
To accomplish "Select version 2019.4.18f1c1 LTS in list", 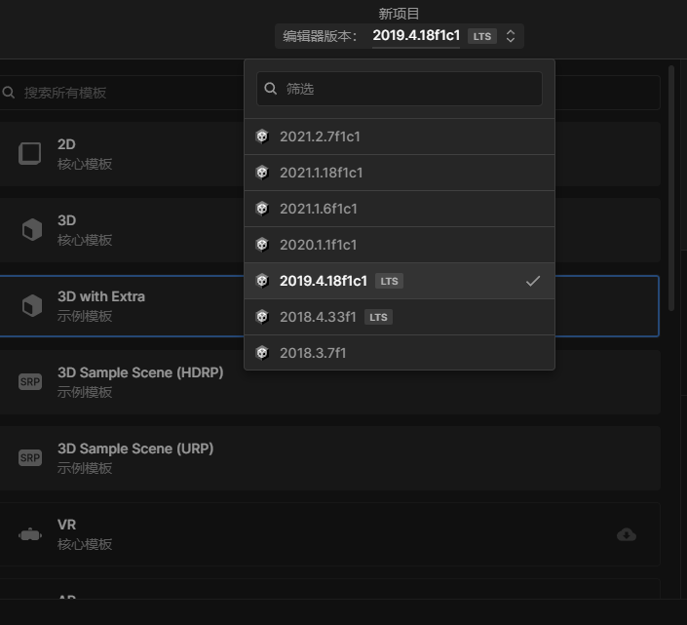I will click(x=400, y=281).
